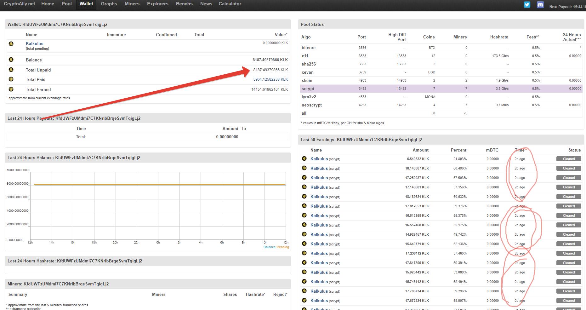Select the xevan algo row
The width and height of the screenshot is (586, 310).
coord(441,72)
